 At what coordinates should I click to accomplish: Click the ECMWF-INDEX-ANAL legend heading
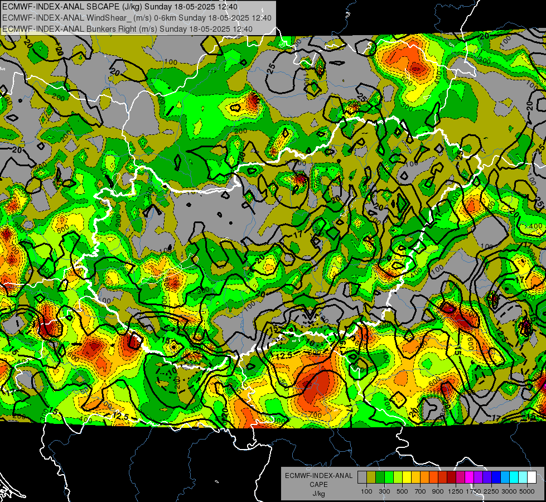(318, 476)
